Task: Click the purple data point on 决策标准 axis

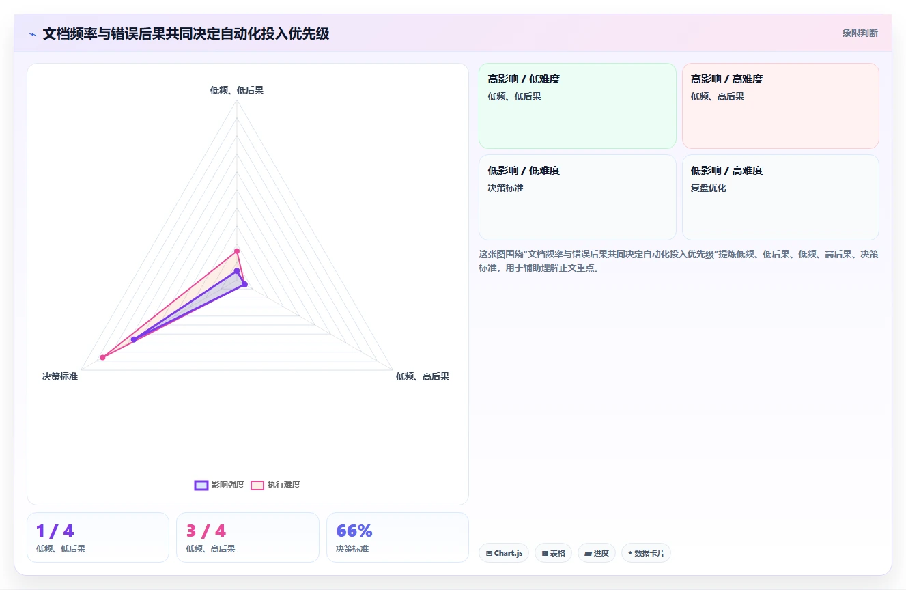Action: coord(134,339)
